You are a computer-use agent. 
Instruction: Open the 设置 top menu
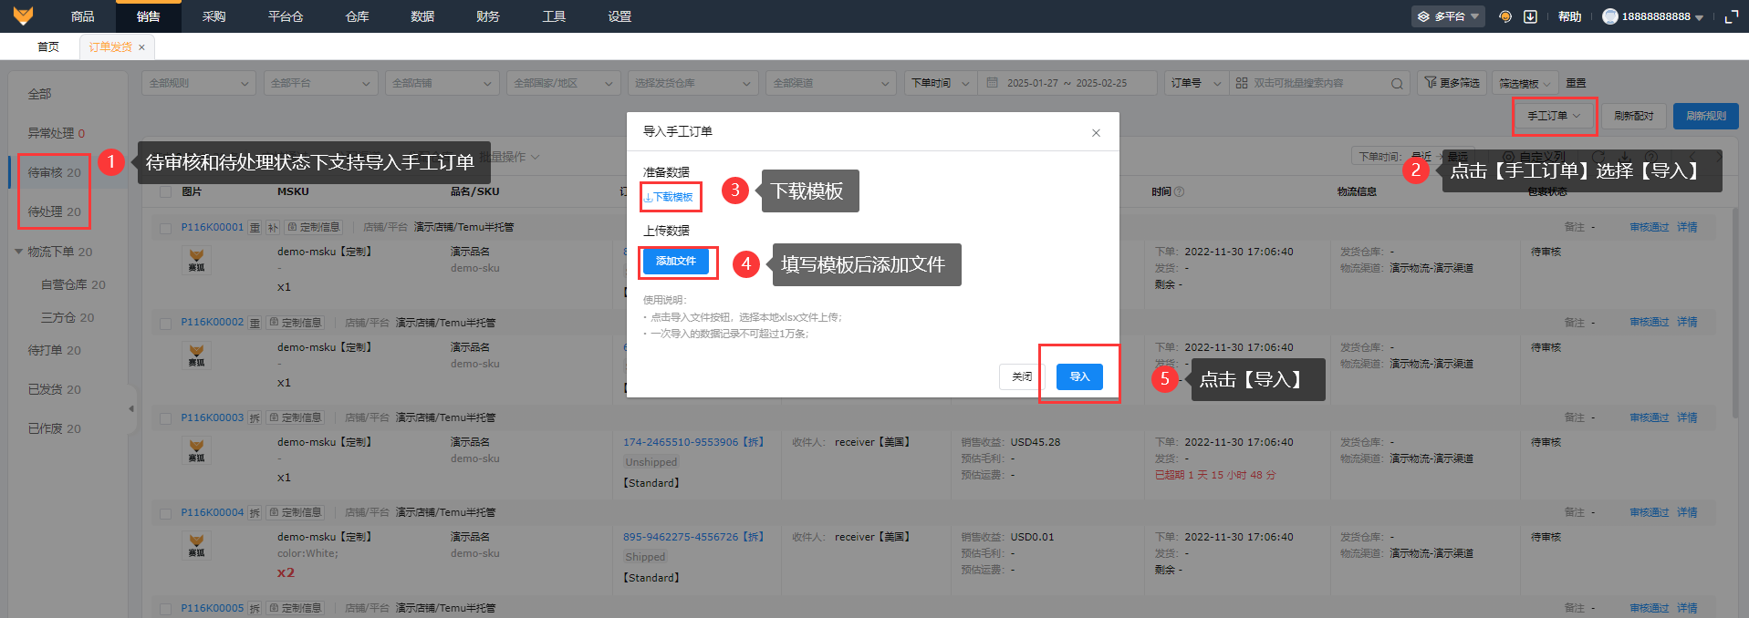coord(619,16)
